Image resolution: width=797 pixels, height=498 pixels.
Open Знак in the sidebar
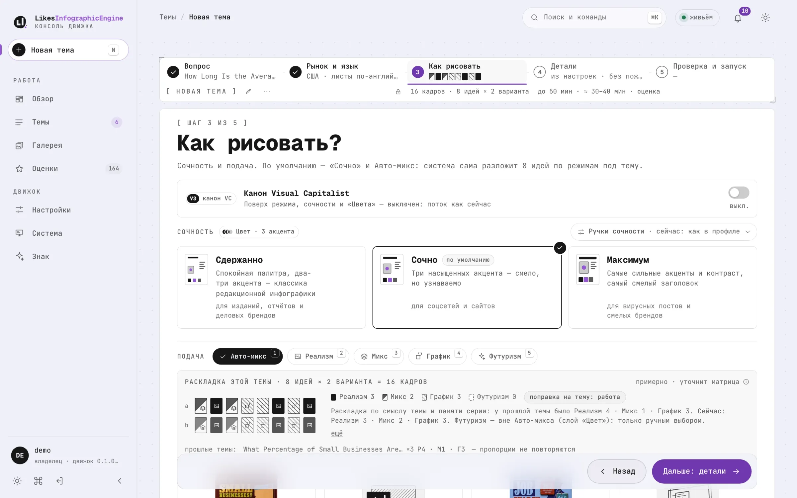pos(68,257)
